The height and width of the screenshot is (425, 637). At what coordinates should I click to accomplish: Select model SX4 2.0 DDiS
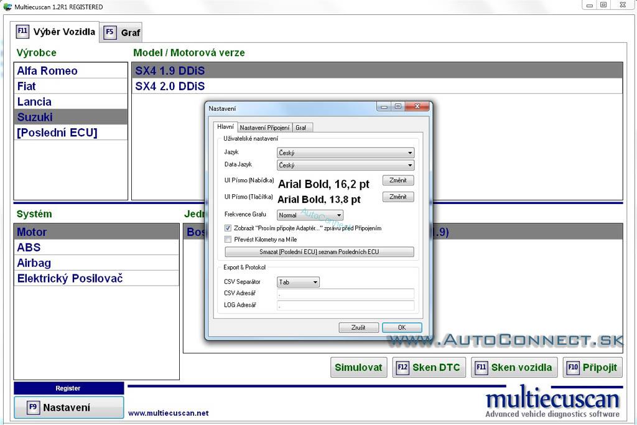click(377, 86)
